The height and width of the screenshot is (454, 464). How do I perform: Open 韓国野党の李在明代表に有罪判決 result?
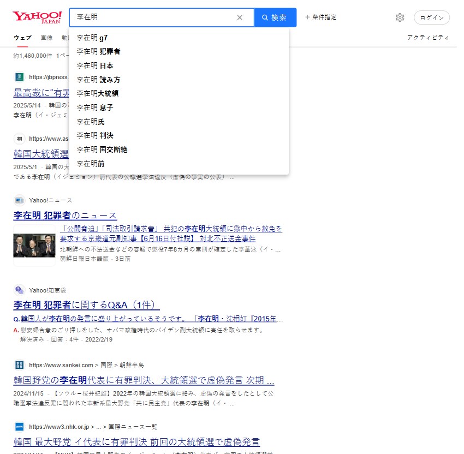pyautogui.click(x=144, y=380)
